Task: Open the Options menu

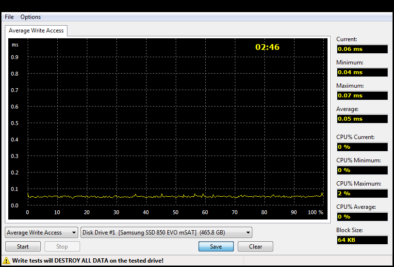Action: point(31,17)
